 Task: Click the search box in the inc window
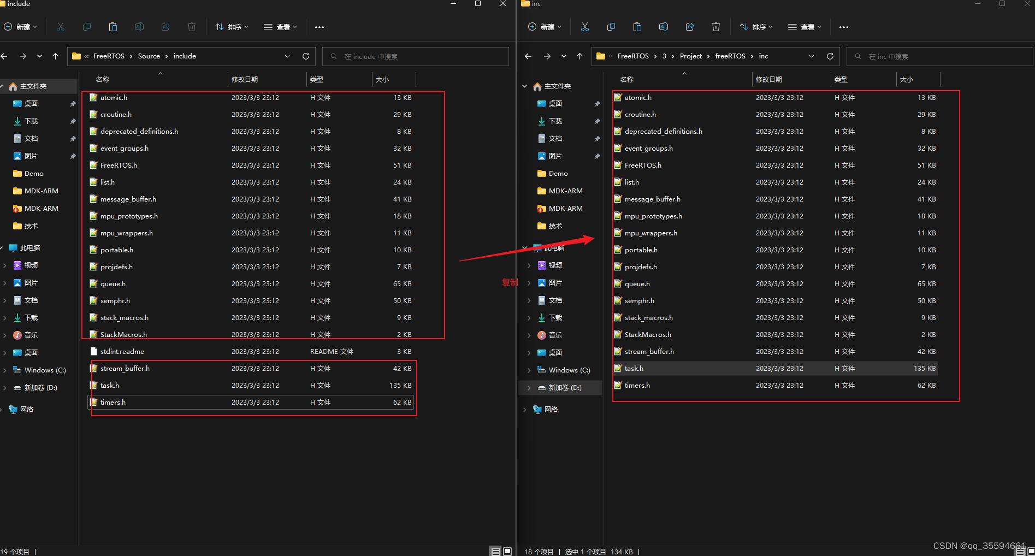(x=938, y=56)
